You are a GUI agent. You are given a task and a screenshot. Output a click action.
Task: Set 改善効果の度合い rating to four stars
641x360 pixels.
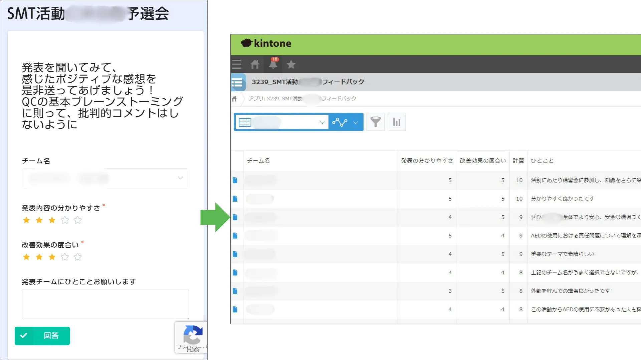point(65,257)
